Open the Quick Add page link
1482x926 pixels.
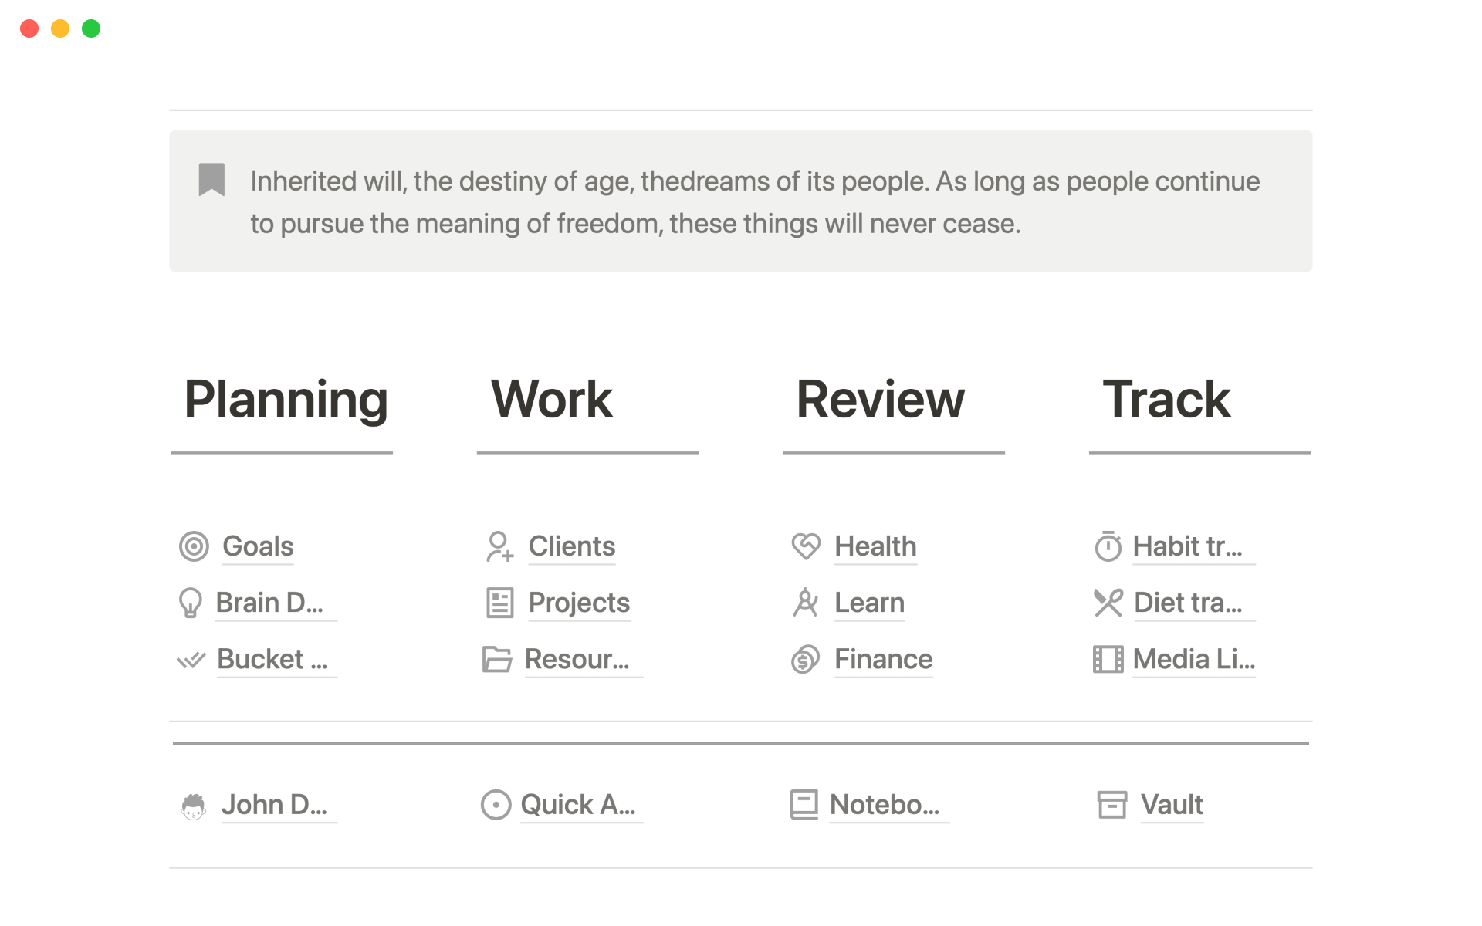(x=578, y=805)
